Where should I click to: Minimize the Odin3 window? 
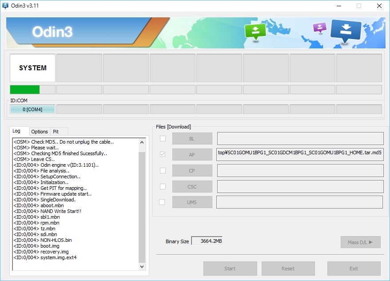[339, 6]
